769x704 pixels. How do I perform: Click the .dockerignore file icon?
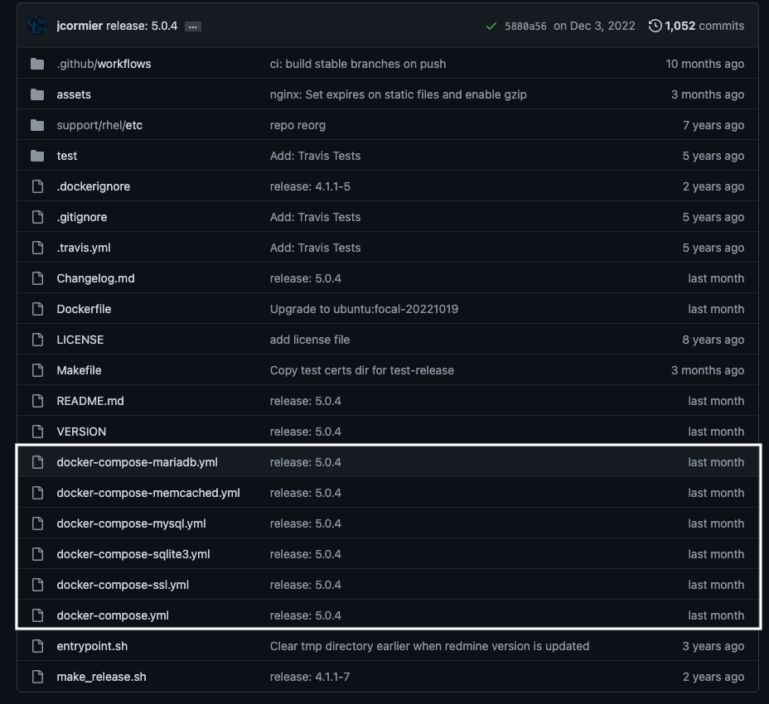pyautogui.click(x=37, y=186)
